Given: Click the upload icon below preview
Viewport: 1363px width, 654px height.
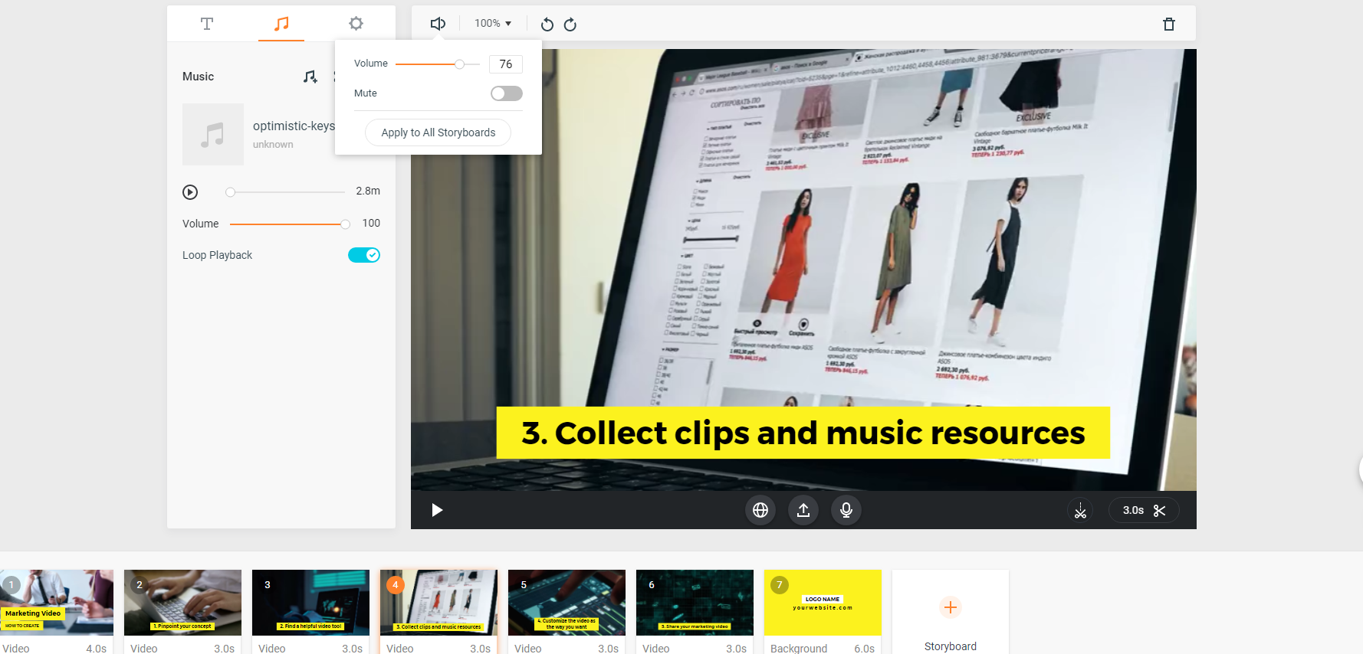Looking at the screenshot, I should click(803, 510).
